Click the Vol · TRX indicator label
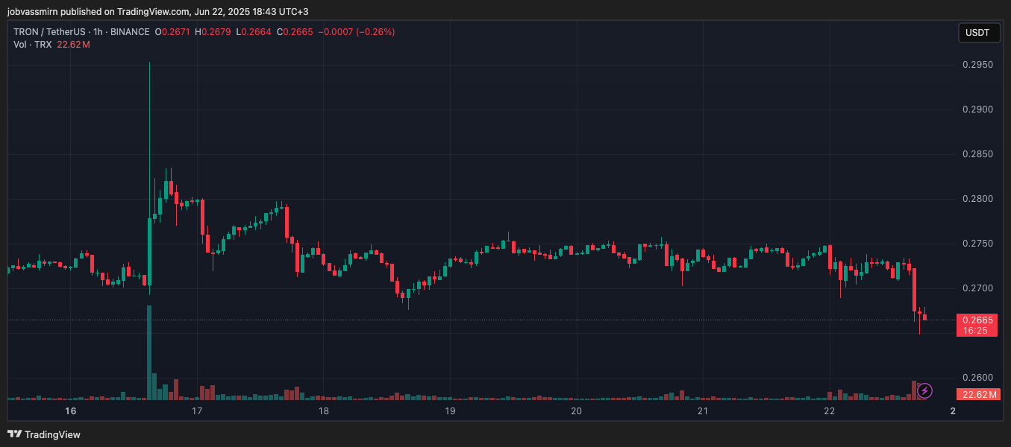Screen dimensions: 1011x447 (x=32, y=45)
